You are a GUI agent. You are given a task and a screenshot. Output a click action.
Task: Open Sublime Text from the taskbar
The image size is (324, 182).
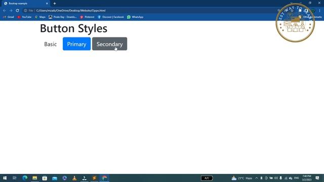(95, 178)
